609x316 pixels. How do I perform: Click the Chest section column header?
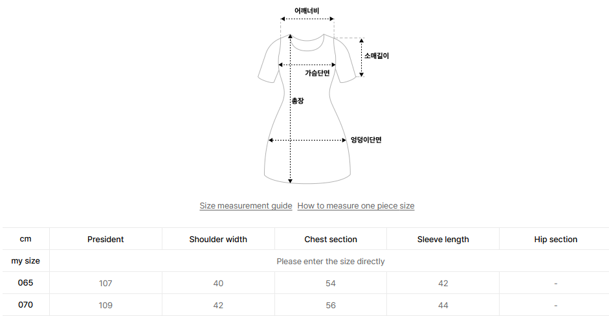tap(331, 240)
